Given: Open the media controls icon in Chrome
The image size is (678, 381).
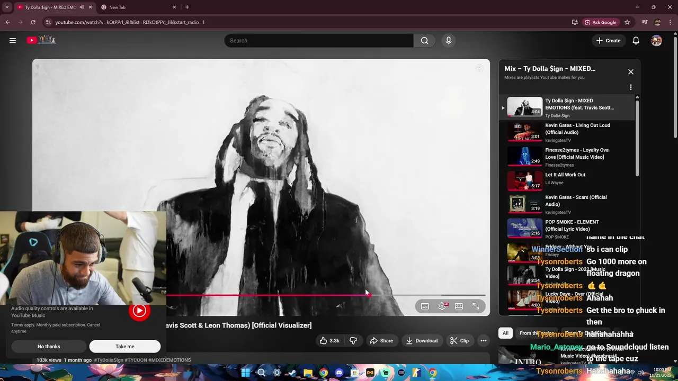Looking at the screenshot, I should [x=645, y=22].
